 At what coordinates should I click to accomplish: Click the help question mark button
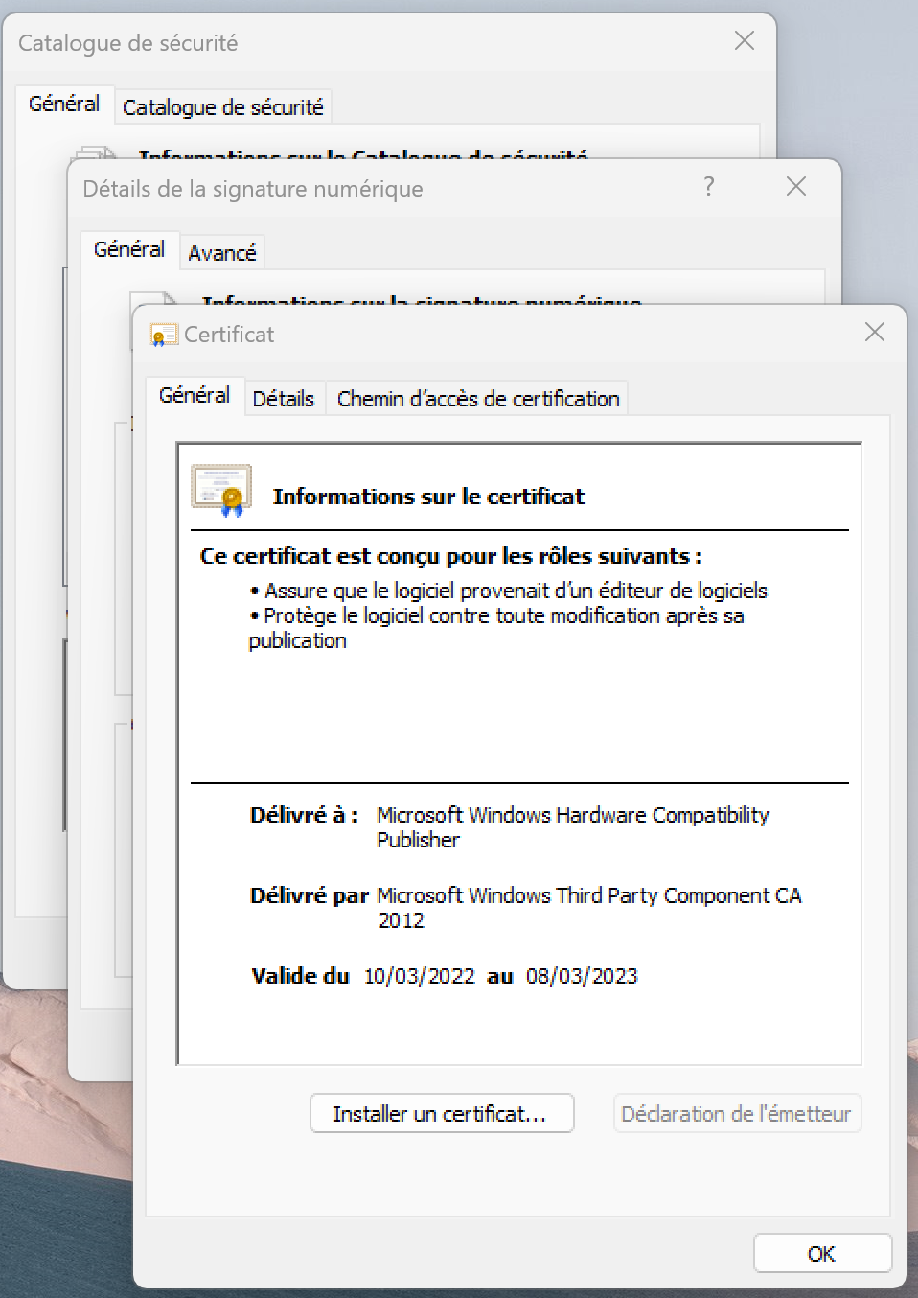tap(709, 186)
